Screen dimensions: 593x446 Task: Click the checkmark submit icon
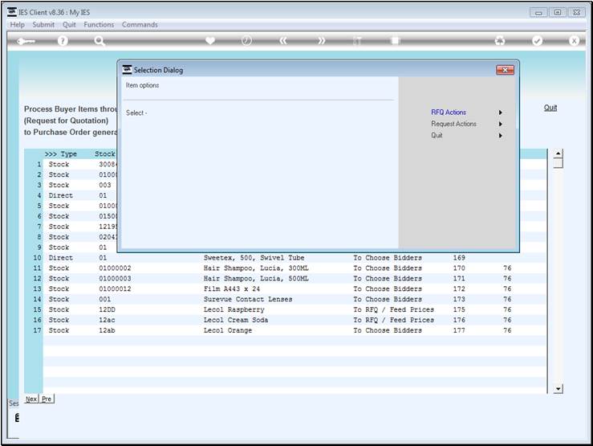pyautogui.click(x=537, y=40)
